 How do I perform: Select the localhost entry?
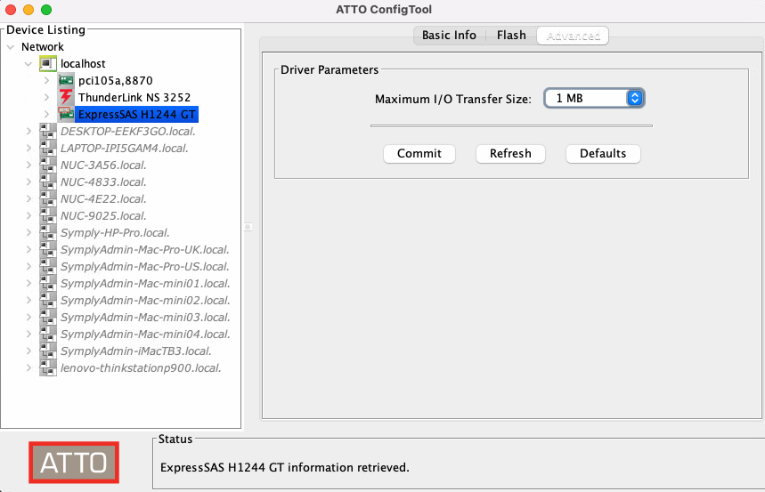(83, 63)
